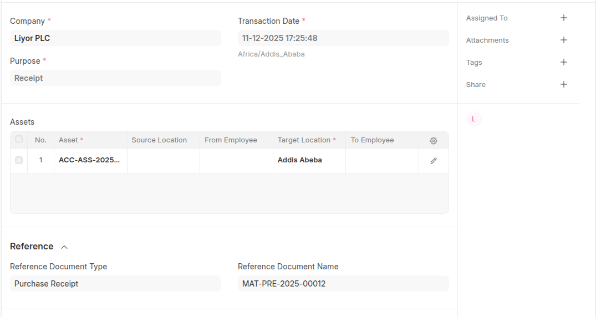Collapse the Reference section chevron
Viewport: 596px width, 317px height.
tap(64, 247)
